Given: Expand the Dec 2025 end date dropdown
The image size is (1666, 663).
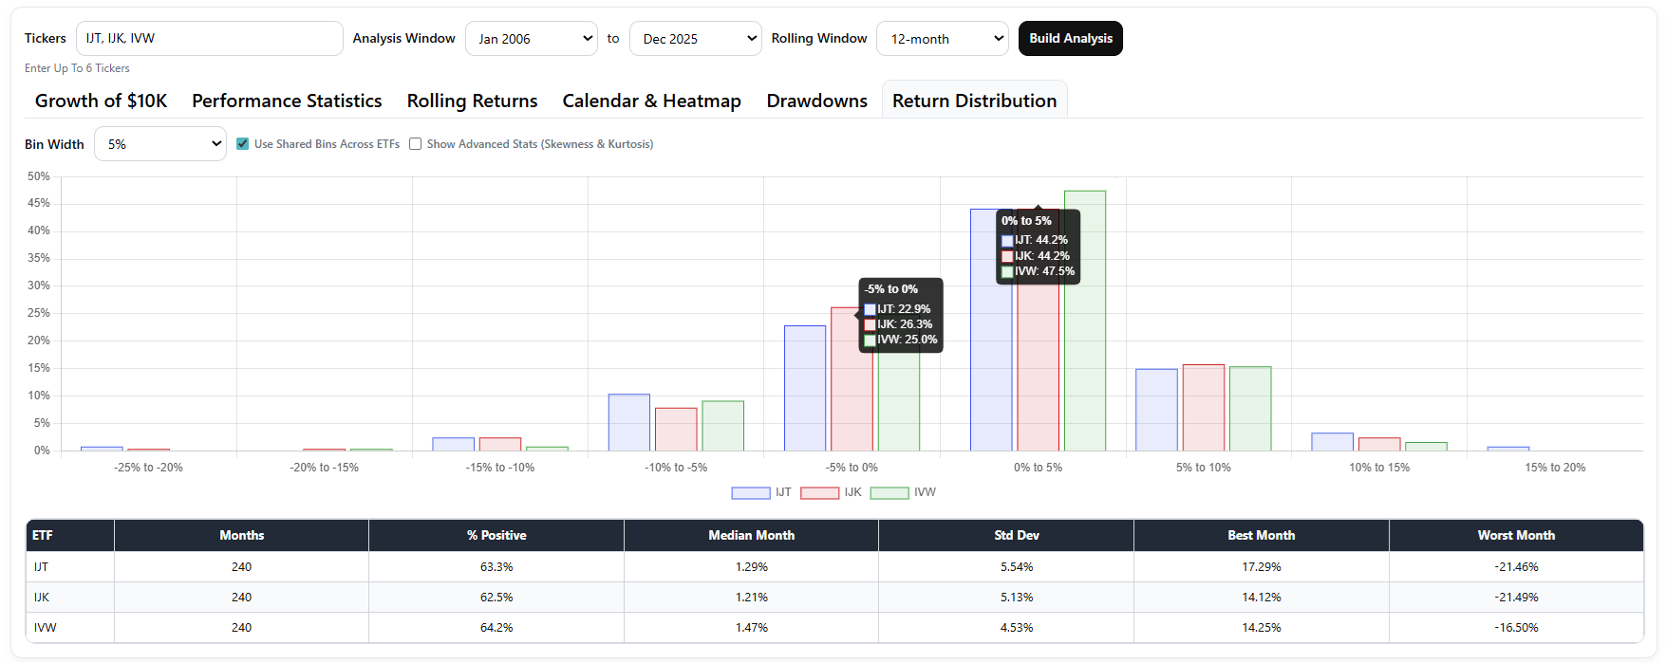Looking at the screenshot, I should pyautogui.click(x=696, y=39).
